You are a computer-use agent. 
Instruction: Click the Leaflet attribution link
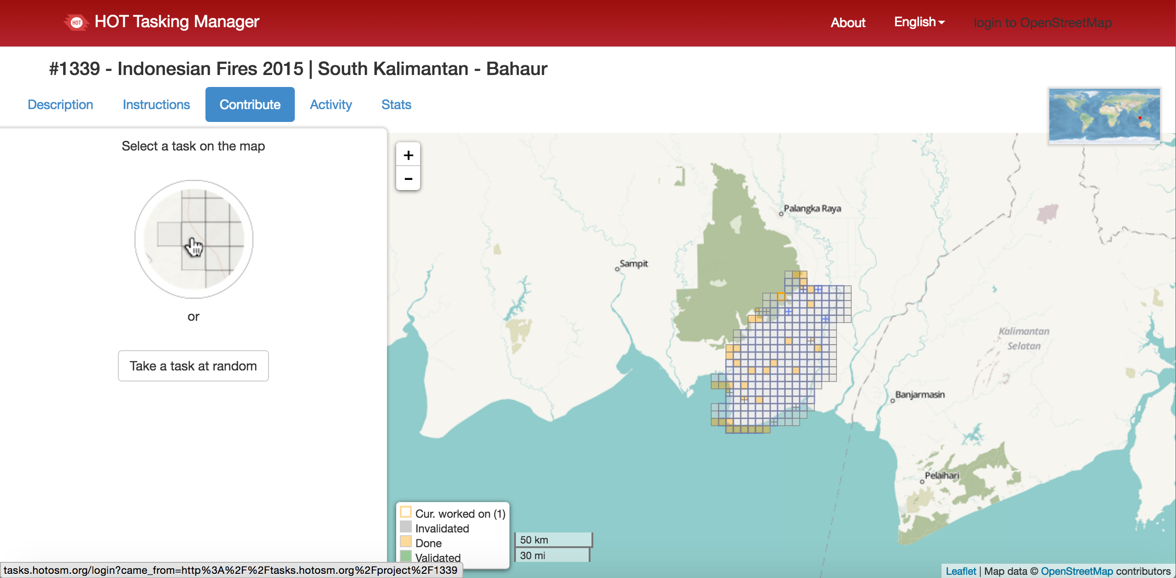960,571
